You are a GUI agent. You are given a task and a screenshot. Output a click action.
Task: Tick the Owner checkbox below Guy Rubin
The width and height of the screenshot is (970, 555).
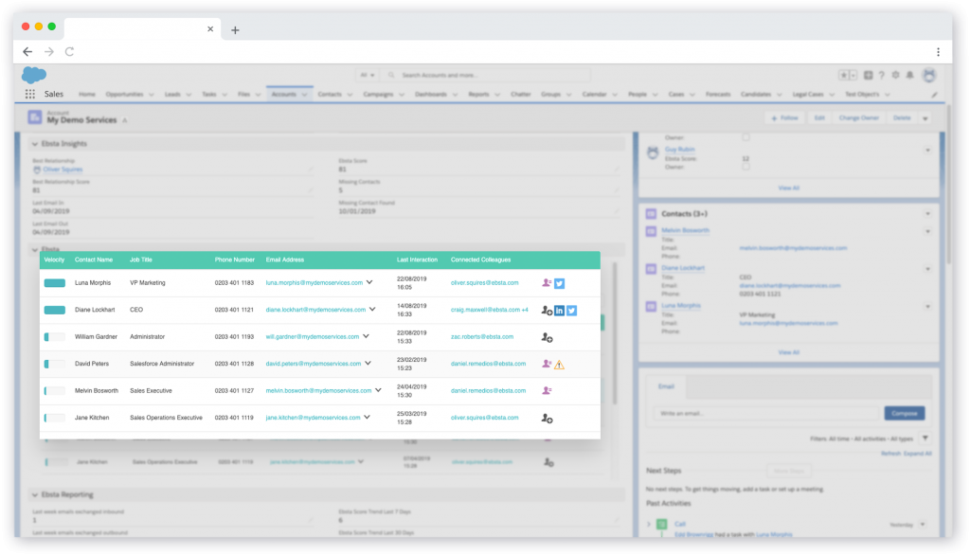746,167
